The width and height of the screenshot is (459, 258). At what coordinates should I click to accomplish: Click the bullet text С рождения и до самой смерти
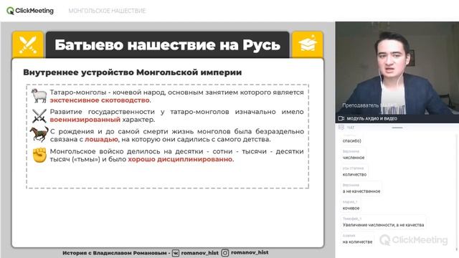[177, 135]
